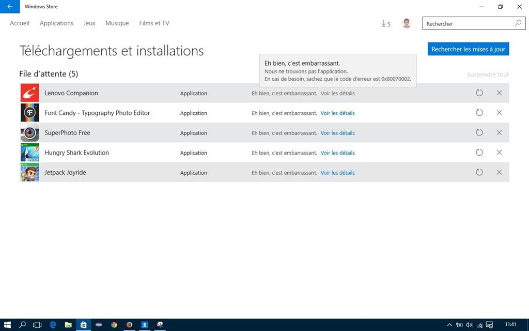529x331 pixels.
Task: View details link for Lenovo Companion
Action: [338, 93]
